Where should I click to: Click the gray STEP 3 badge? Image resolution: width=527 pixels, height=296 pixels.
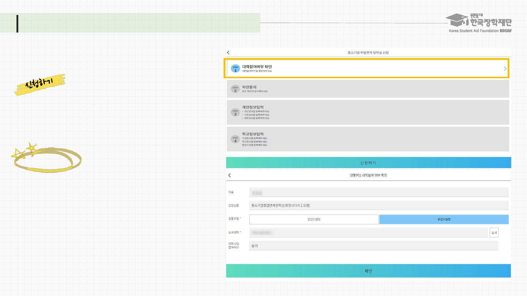pos(235,113)
